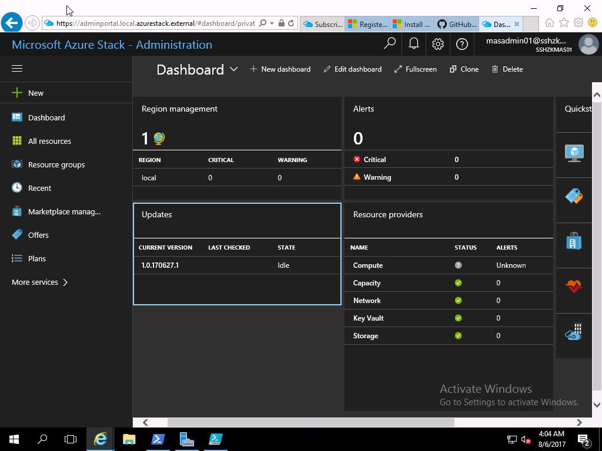Open Plans in the sidebar
602x451 pixels.
[37, 258]
